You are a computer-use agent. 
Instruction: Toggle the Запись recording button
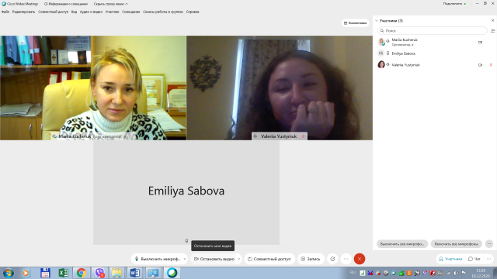click(x=311, y=259)
